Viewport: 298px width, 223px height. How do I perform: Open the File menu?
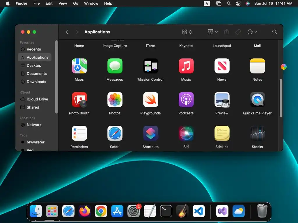(x=36, y=3)
